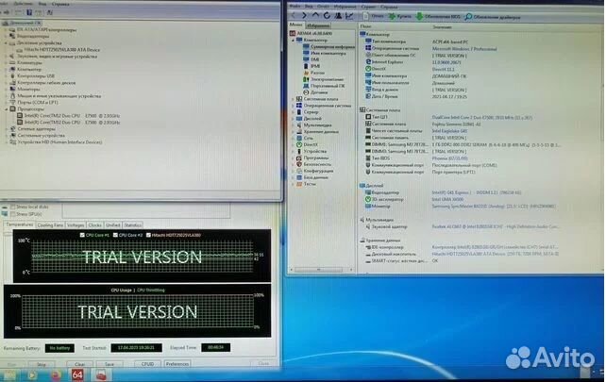Open the Файл menu in AIDA64
This screenshot has width=606, height=382.
pyautogui.click(x=295, y=7)
